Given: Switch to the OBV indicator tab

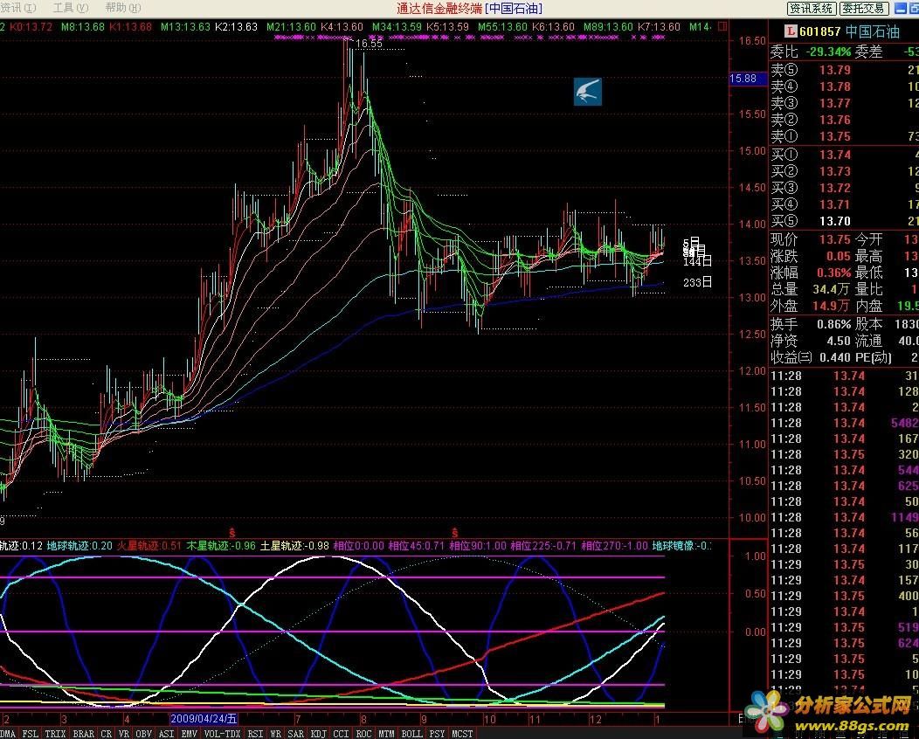Looking at the screenshot, I should [x=143, y=733].
